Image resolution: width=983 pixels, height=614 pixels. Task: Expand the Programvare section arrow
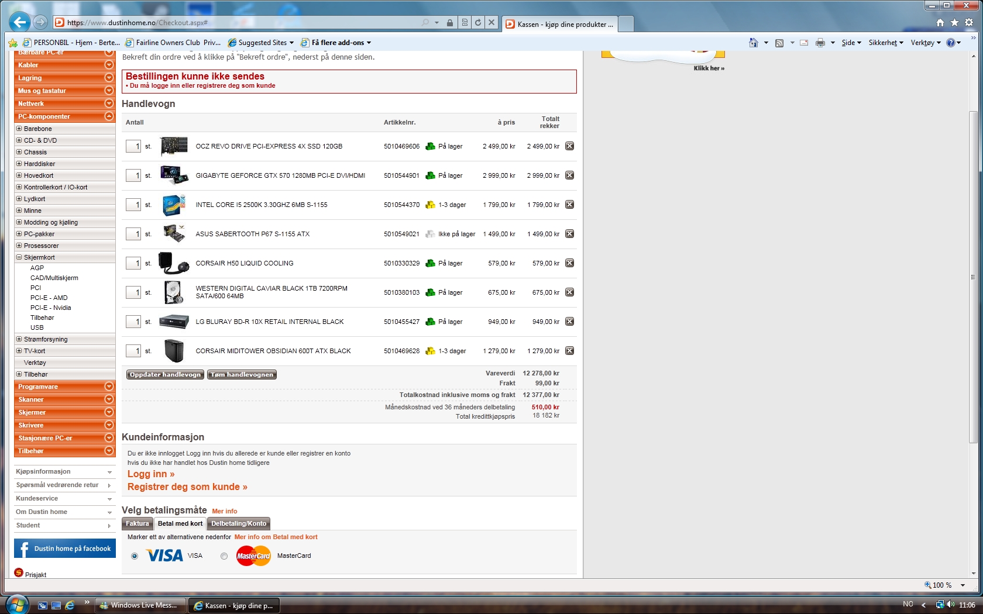[109, 387]
